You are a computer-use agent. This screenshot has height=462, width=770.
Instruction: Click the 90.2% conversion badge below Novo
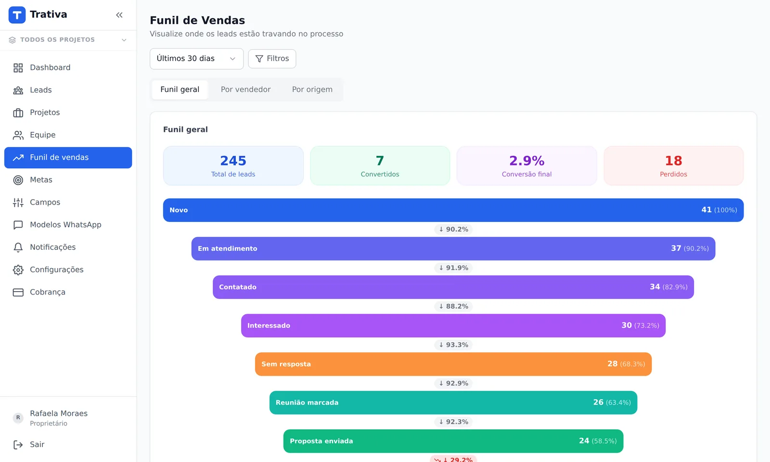point(453,230)
